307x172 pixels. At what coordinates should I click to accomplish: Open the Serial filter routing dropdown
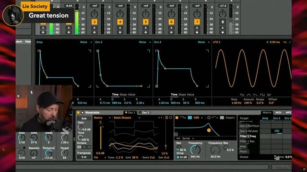point(188,139)
